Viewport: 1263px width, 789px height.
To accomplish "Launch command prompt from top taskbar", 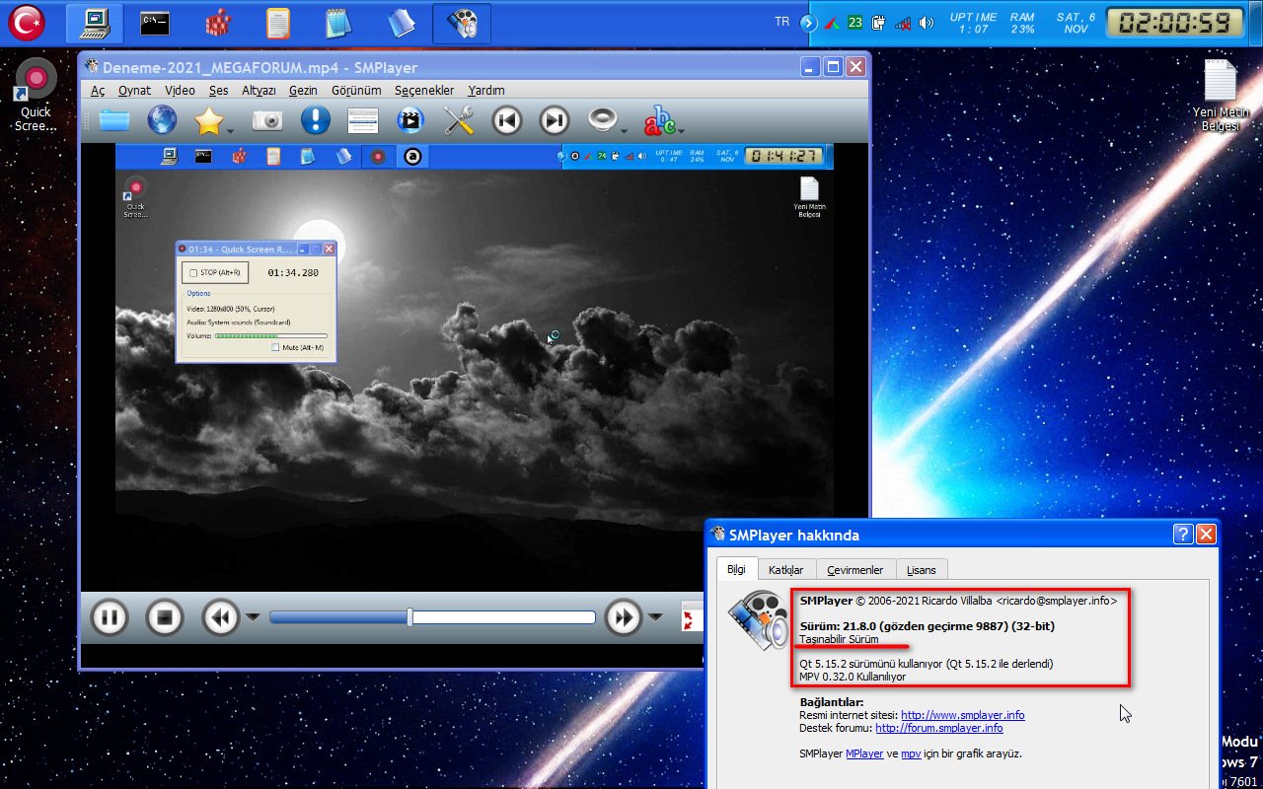I will (x=156, y=23).
